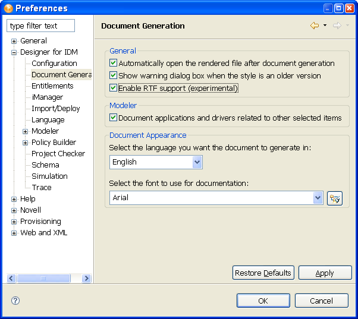This screenshot has width=358, height=319.
Task: Toggle automatically open the rendered file checkbox
Action: point(113,63)
